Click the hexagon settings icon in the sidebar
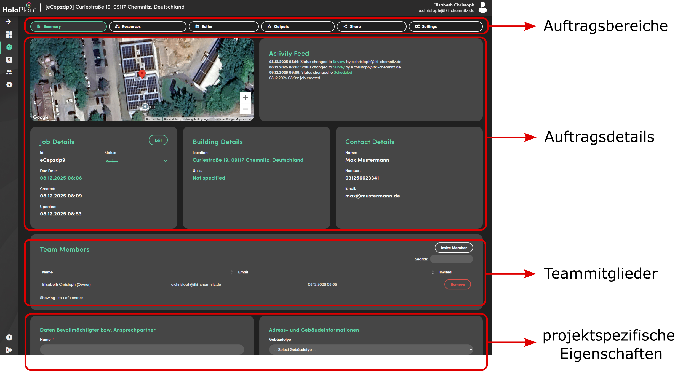This screenshot has height=371, width=675. coord(9,85)
